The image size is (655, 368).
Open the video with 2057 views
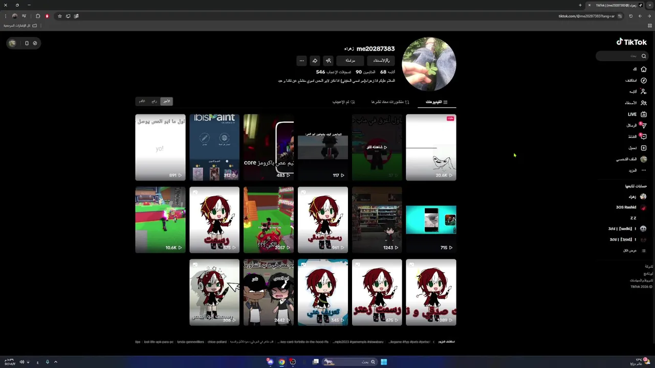pyautogui.click(x=269, y=220)
